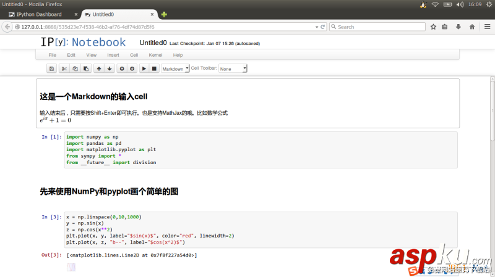Cut the selected cell with scissors icon
Viewport: 495px width, 277px height.
[64, 68]
